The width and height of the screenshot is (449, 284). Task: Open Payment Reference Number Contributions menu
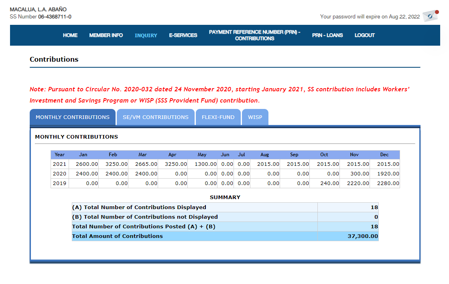click(x=254, y=35)
